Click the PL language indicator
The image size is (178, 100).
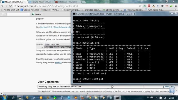point(148,97)
